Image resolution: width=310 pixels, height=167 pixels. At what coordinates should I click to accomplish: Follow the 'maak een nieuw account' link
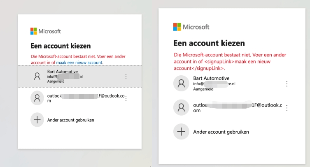pyautogui.click(x=79, y=63)
